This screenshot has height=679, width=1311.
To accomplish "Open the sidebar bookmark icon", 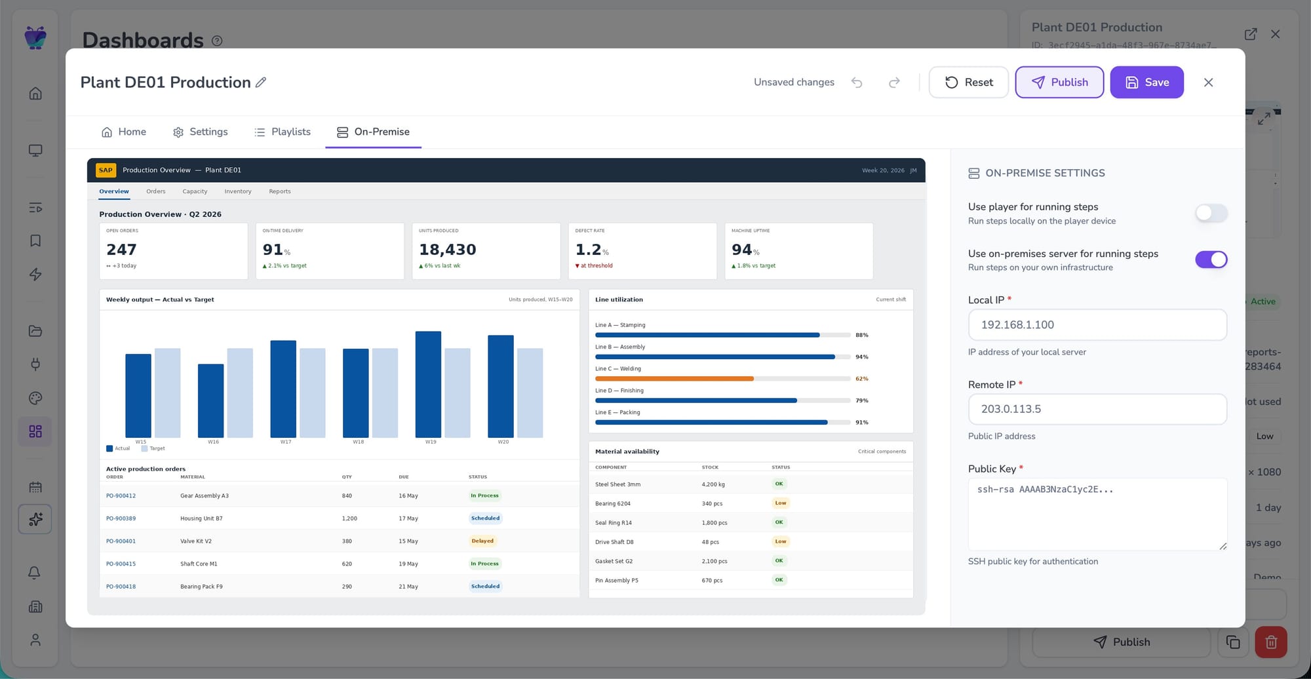I will (35, 241).
